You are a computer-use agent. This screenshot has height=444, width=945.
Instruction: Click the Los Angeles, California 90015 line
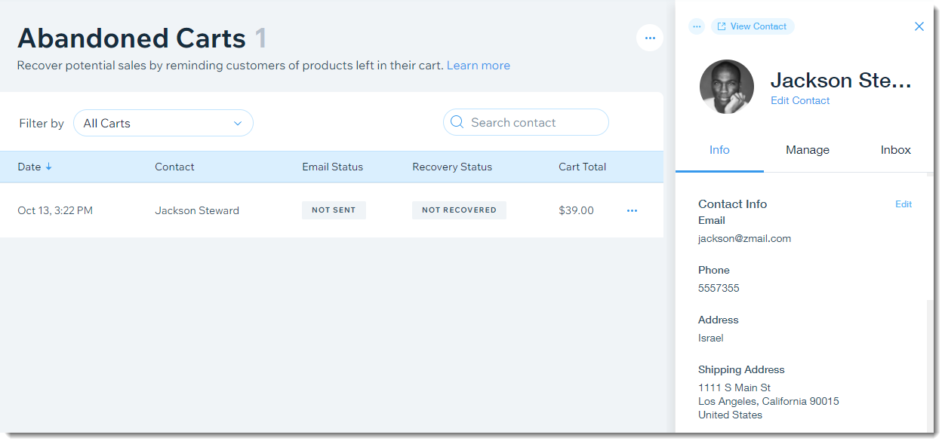[x=768, y=401]
